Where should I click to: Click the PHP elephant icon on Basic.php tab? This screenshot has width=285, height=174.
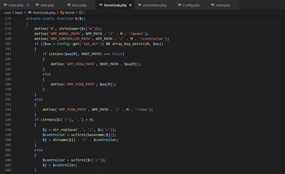click(x=69, y=5)
